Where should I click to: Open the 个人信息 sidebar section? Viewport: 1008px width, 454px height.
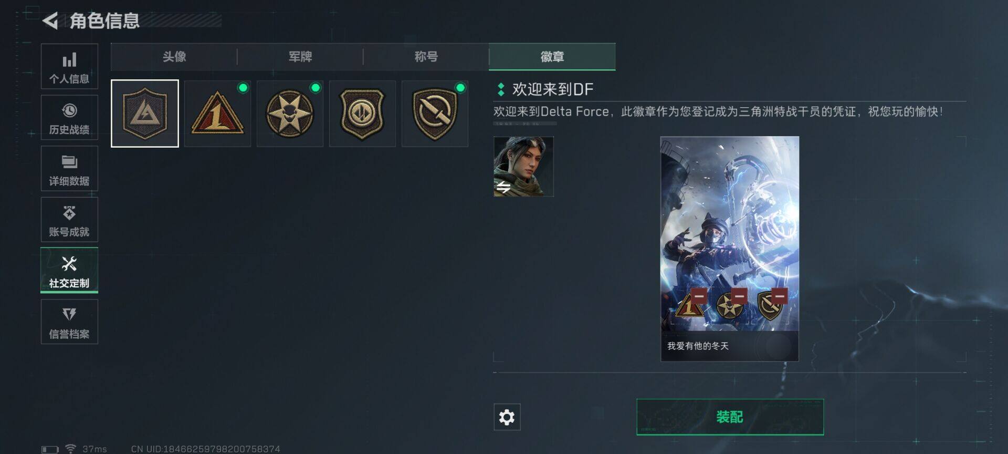(69, 66)
